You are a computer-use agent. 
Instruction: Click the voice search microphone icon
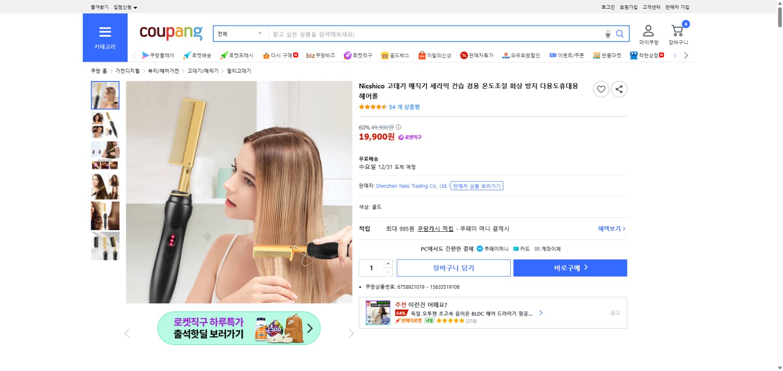(x=607, y=34)
